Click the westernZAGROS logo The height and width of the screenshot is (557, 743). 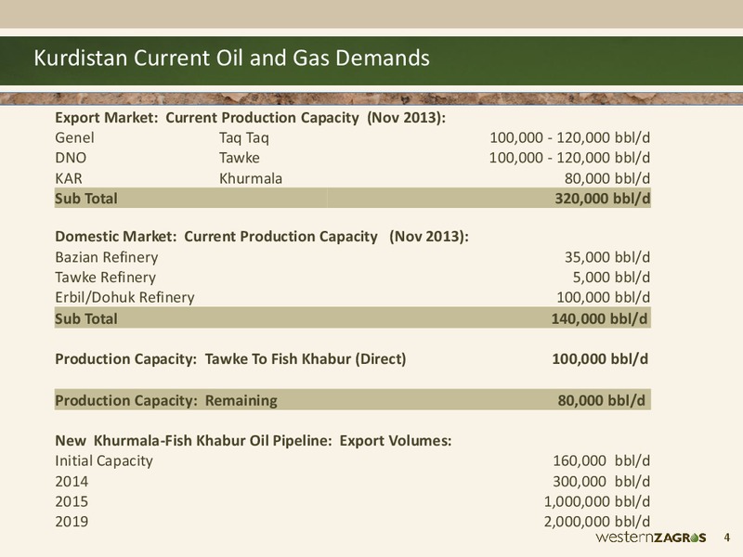coord(651,538)
